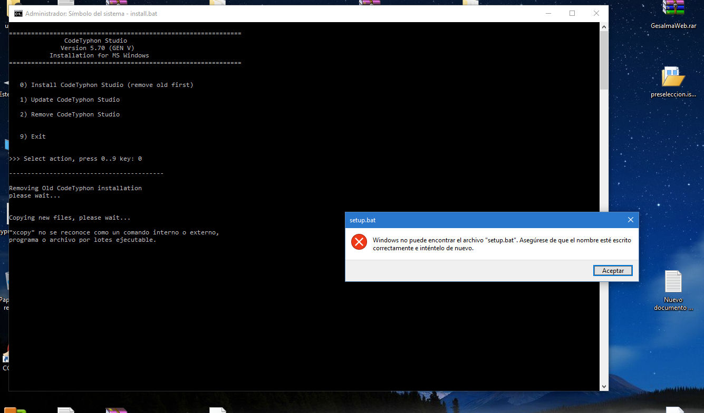This screenshot has height=413, width=704.
Task: Click the "Select action, press 0..9 key" line
Action: [75, 159]
